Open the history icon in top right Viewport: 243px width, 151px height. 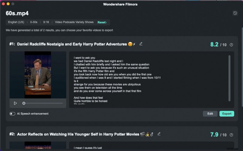click(235, 13)
